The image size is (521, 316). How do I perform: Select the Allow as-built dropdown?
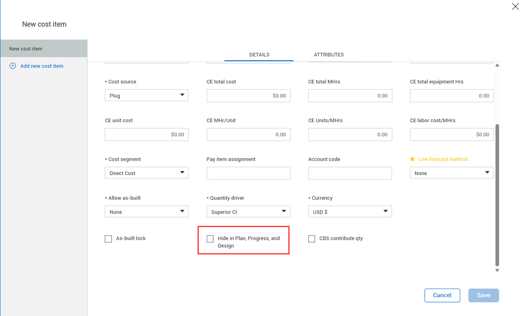pos(146,212)
